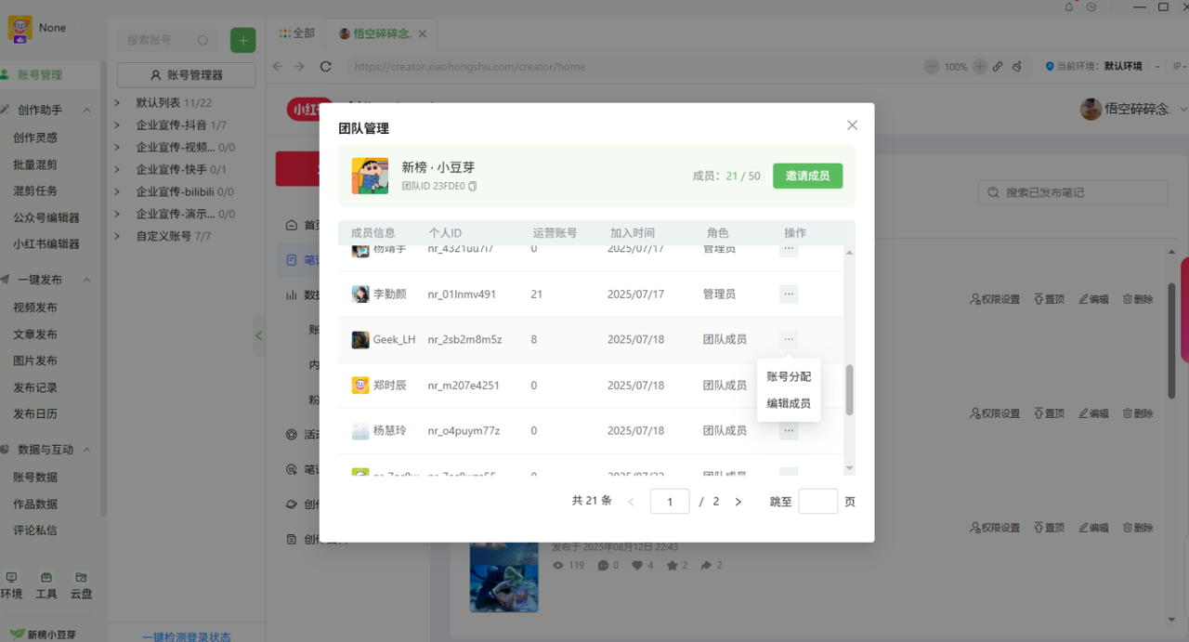Click the 云盘 cloud drive icon

(81, 578)
